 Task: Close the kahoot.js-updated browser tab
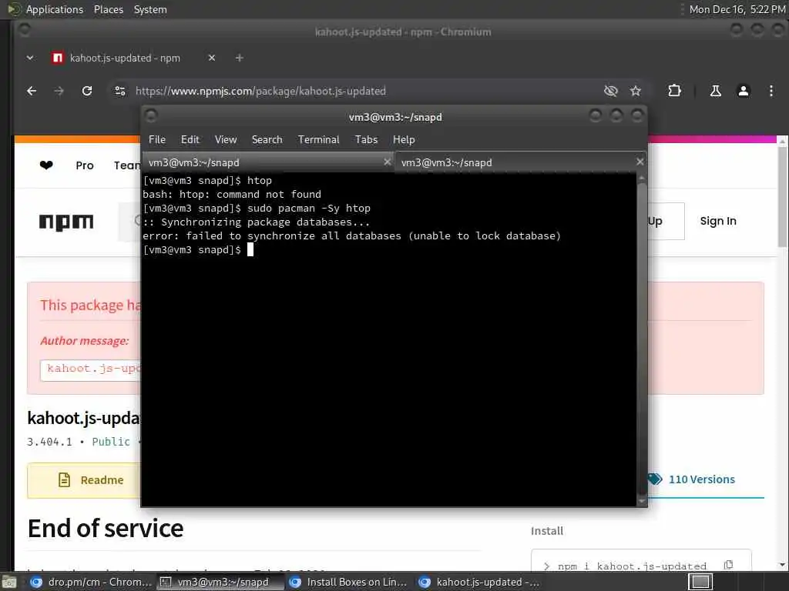coord(212,58)
